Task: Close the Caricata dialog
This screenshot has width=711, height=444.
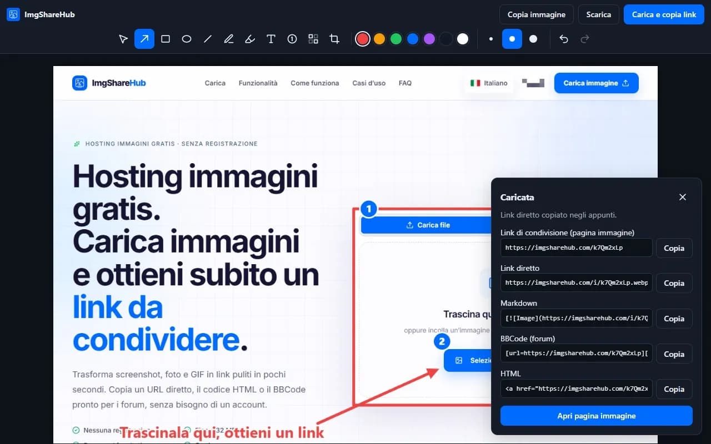Action: pyautogui.click(x=683, y=197)
